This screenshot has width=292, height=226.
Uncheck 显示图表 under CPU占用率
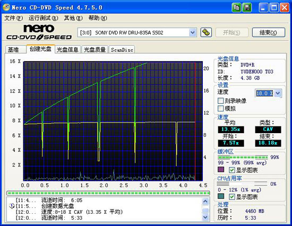(231, 197)
